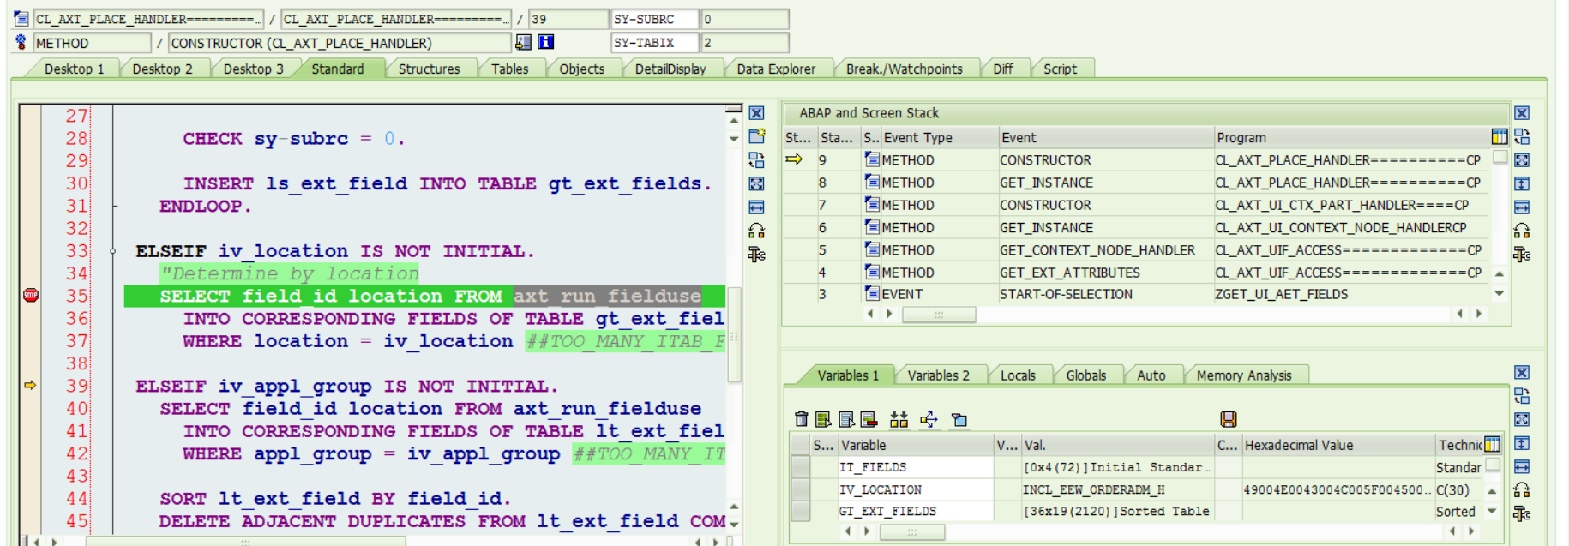Collapse the ELSEIF iv_location block at line 33

coord(113,251)
